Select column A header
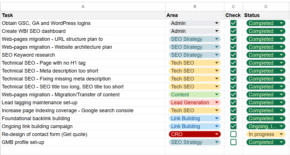Screen dimensions: 290x155 [83, 7]
